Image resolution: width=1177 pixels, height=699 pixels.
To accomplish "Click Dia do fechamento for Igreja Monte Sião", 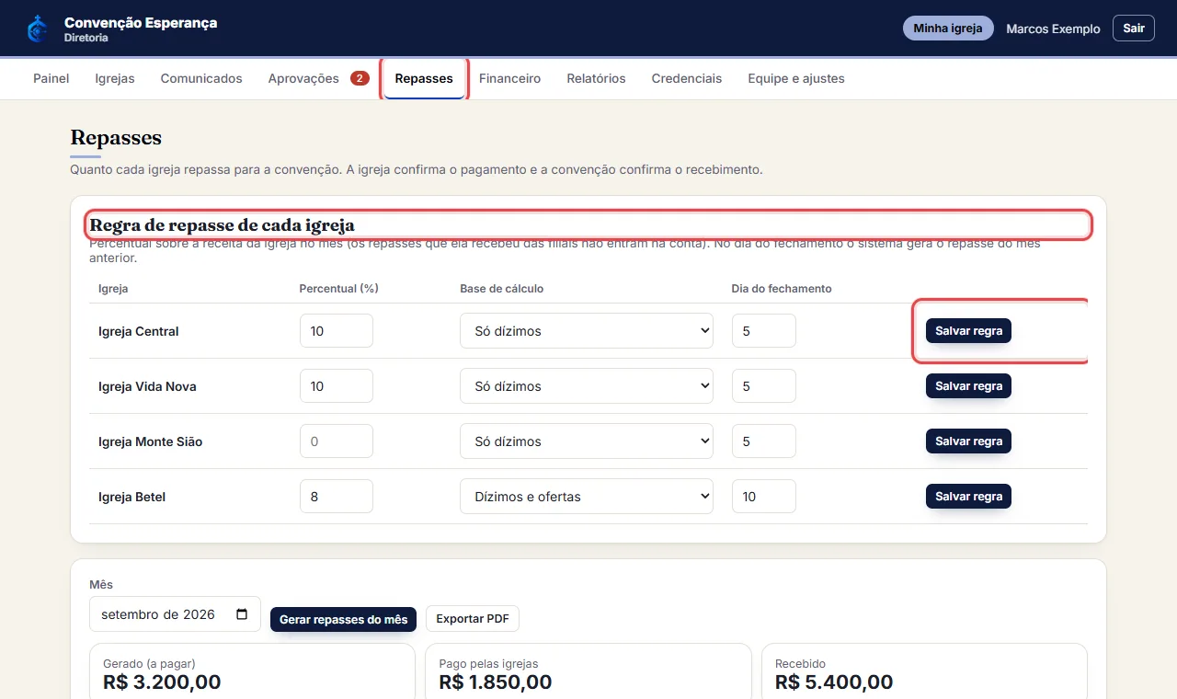I will (x=764, y=441).
